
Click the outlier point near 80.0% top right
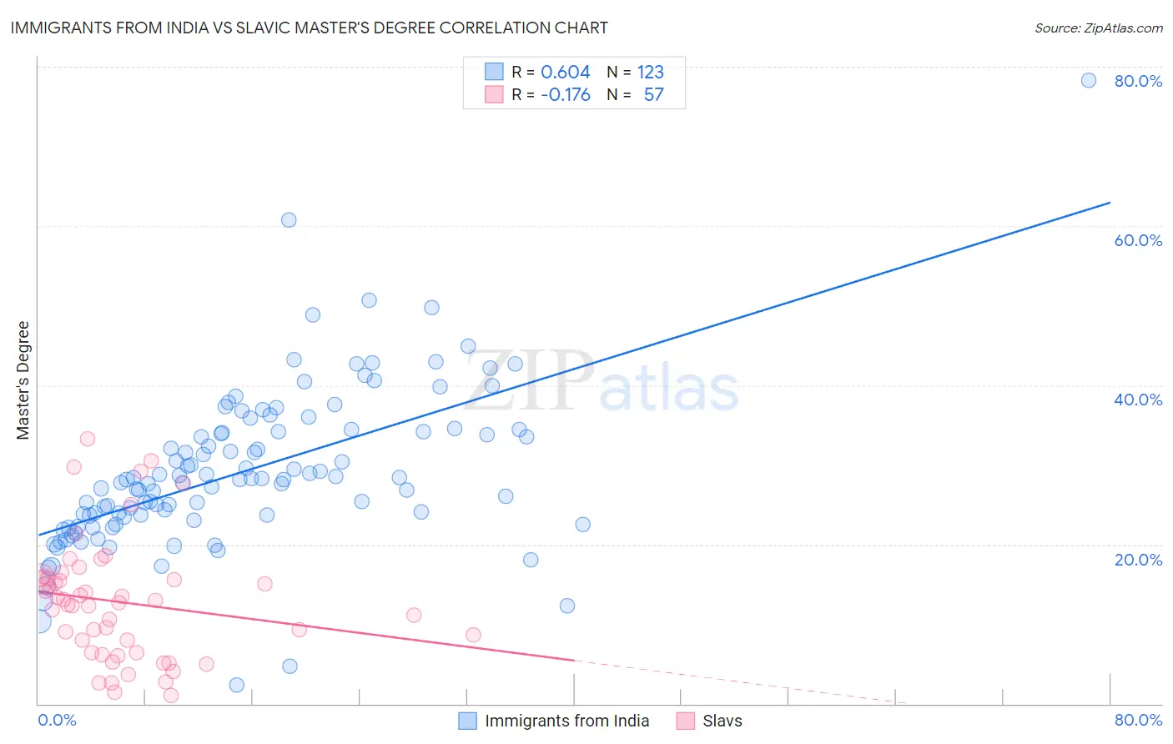point(1089,80)
